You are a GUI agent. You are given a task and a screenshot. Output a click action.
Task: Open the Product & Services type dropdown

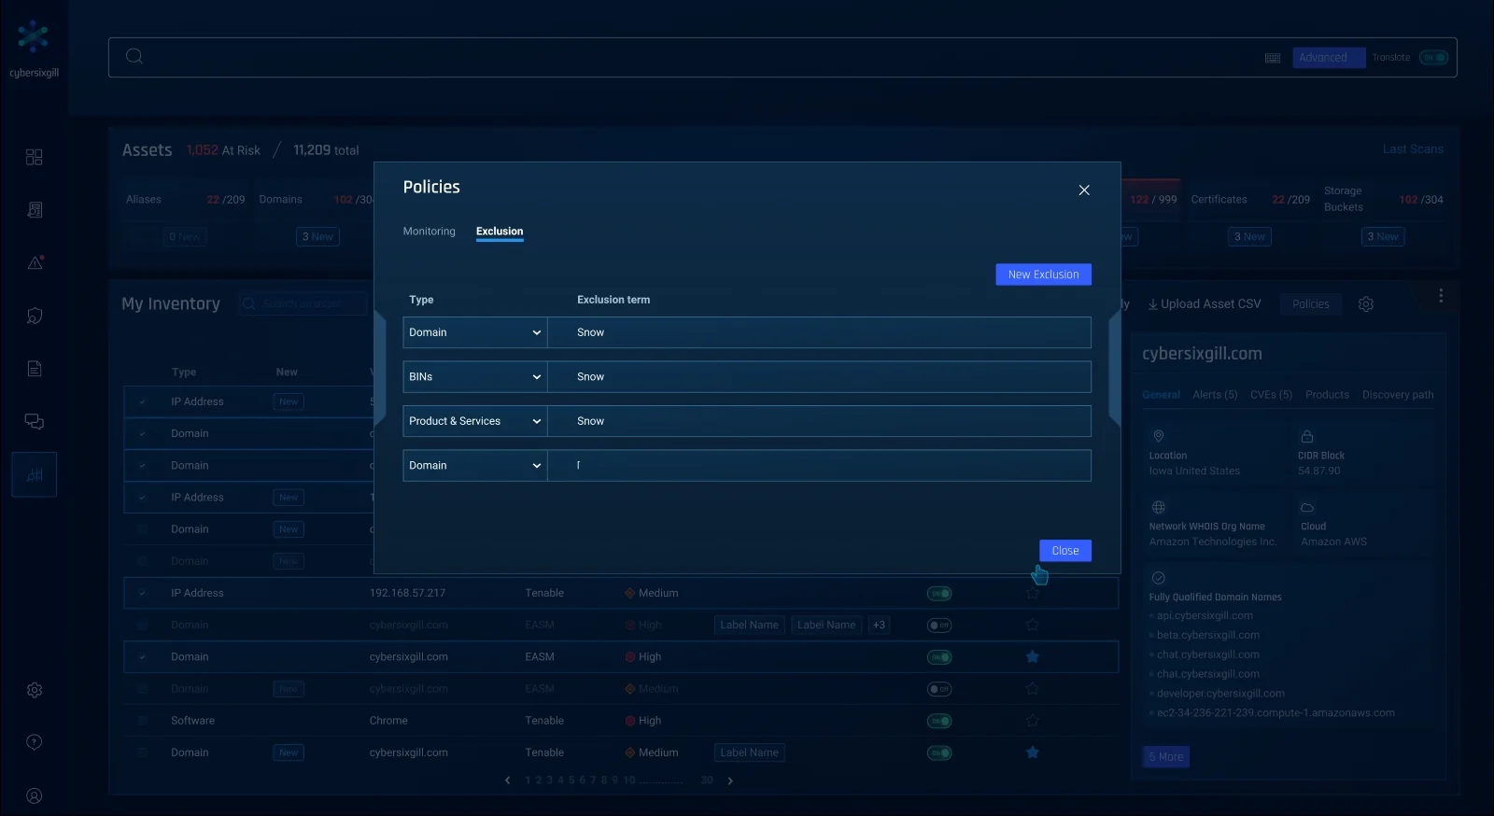tap(475, 421)
